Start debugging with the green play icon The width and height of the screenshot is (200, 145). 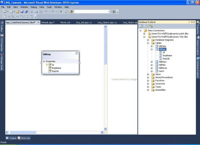click(61, 12)
